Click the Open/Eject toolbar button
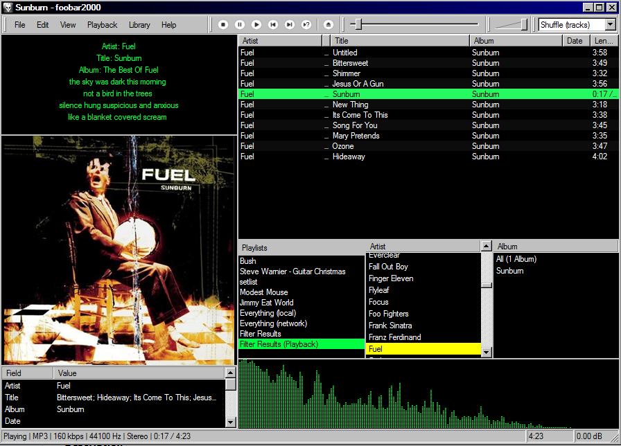 (329, 24)
